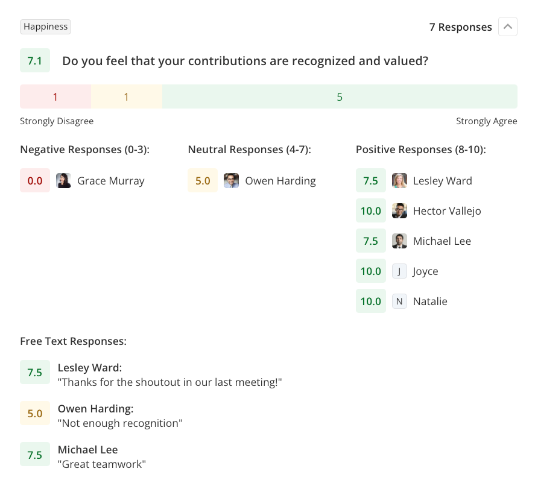Click Michael Lee's avatar photo
The height and width of the screenshot is (489, 535).
(x=399, y=241)
